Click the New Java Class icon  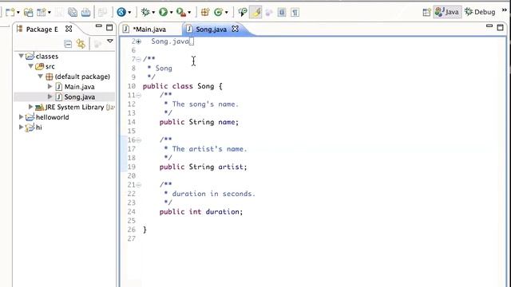coord(218,13)
